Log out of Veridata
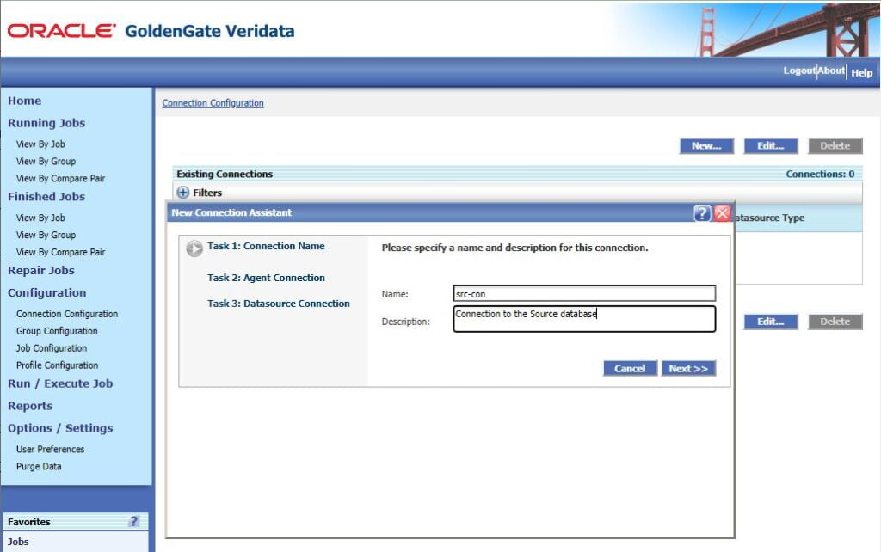Viewport: 881px width, 552px height. (800, 71)
